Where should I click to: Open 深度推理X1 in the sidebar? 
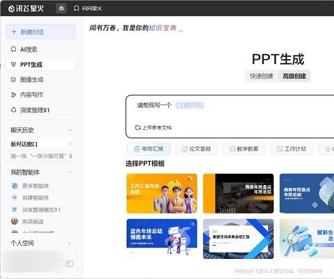click(x=30, y=110)
